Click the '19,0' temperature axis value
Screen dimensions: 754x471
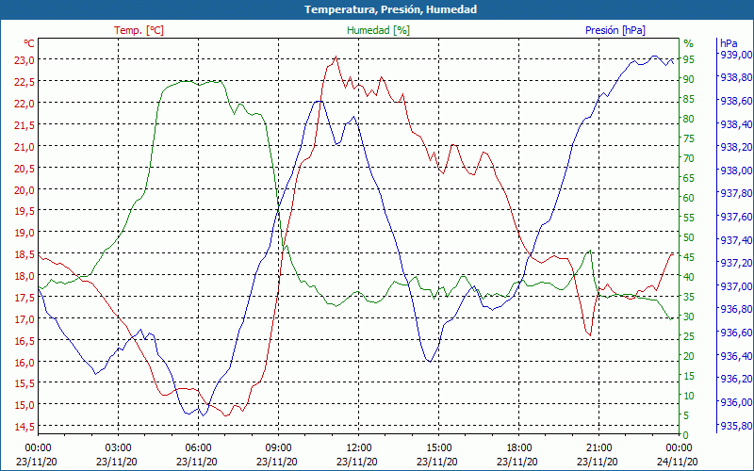tap(25, 233)
